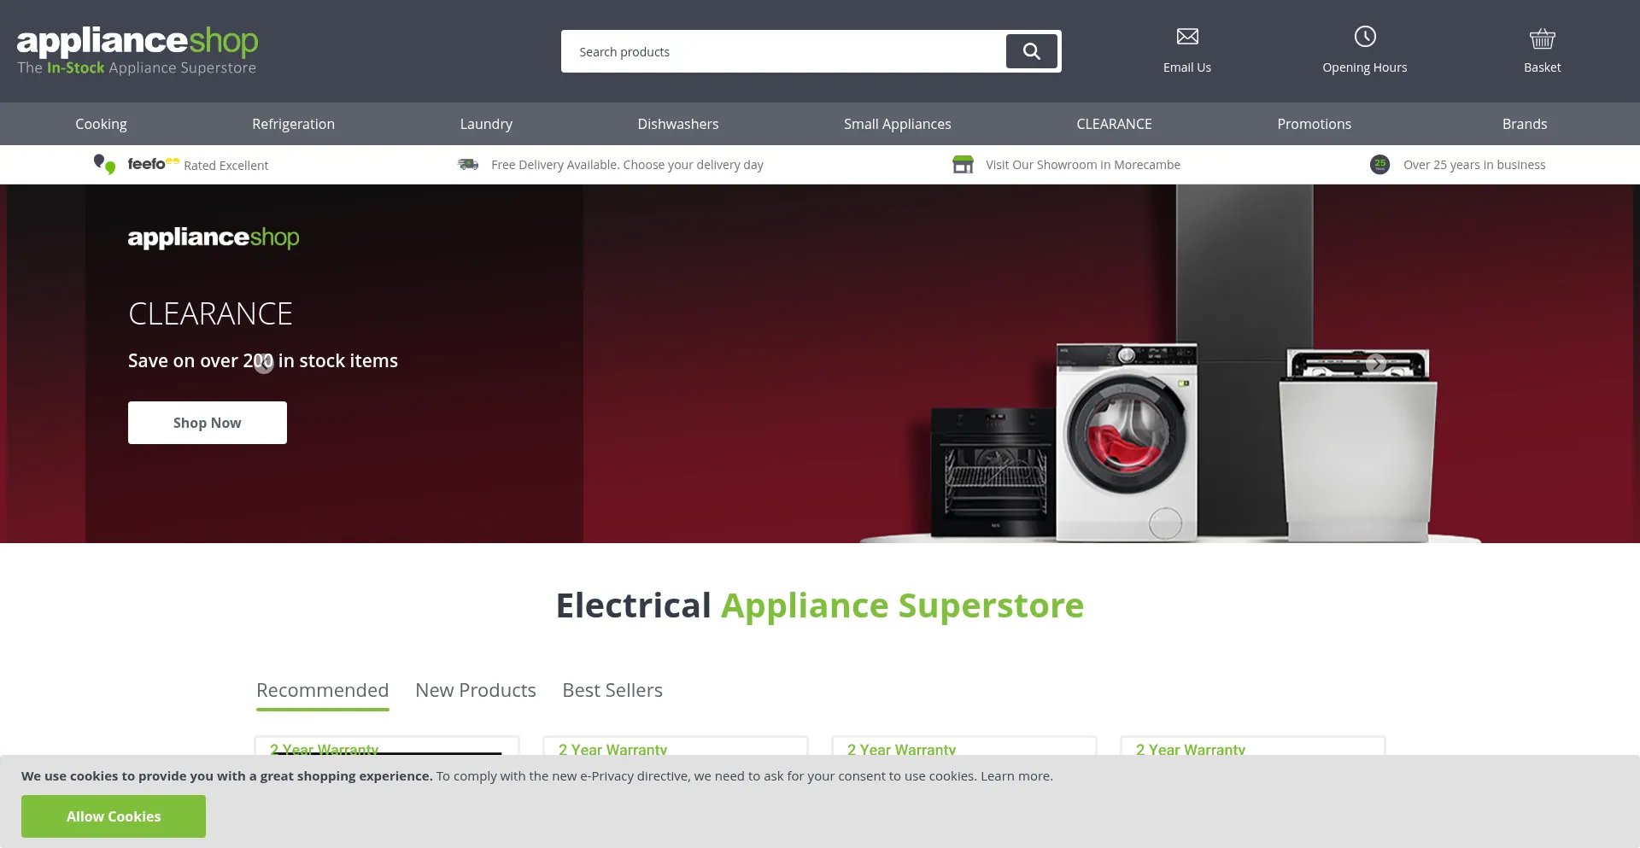The width and height of the screenshot is (1640, 848).
Task: Switch to the Best Sellers tab
Action: coord(612,690)
